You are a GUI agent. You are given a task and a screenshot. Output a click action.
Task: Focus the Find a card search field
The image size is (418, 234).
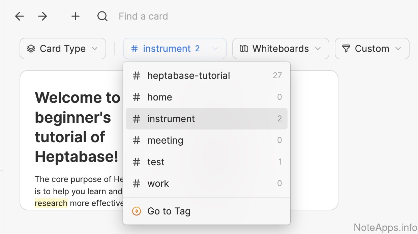coord(143,16)
